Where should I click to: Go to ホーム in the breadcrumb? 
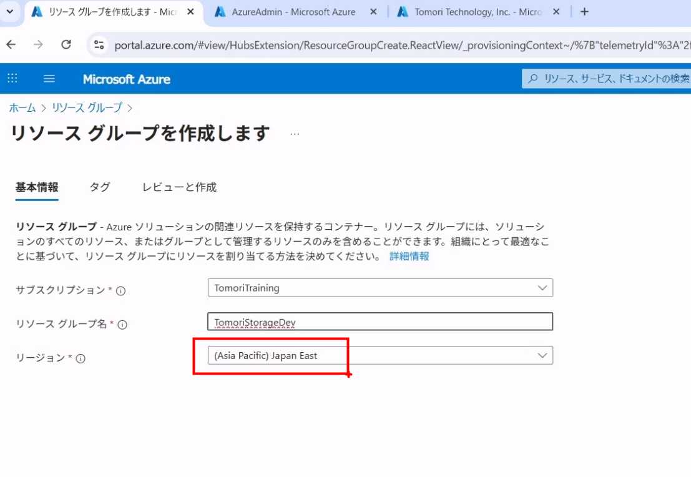pos(22,108)
